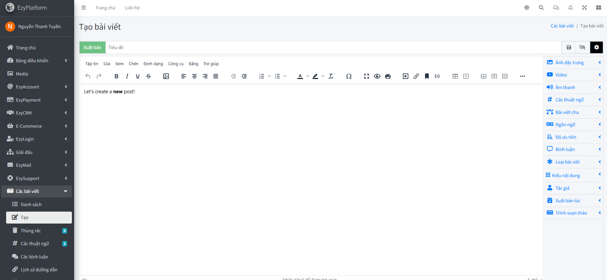Screen dimensions: 607x280
Task: Open the text color dropdown arrow
Action: [308, 76]
